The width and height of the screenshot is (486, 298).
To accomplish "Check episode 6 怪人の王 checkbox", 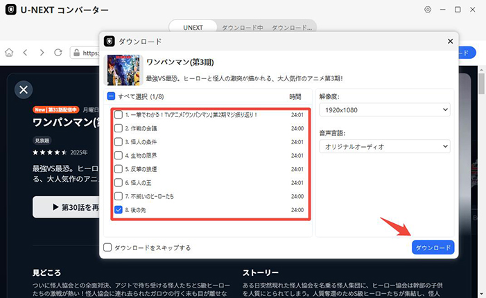I will 119,183.
